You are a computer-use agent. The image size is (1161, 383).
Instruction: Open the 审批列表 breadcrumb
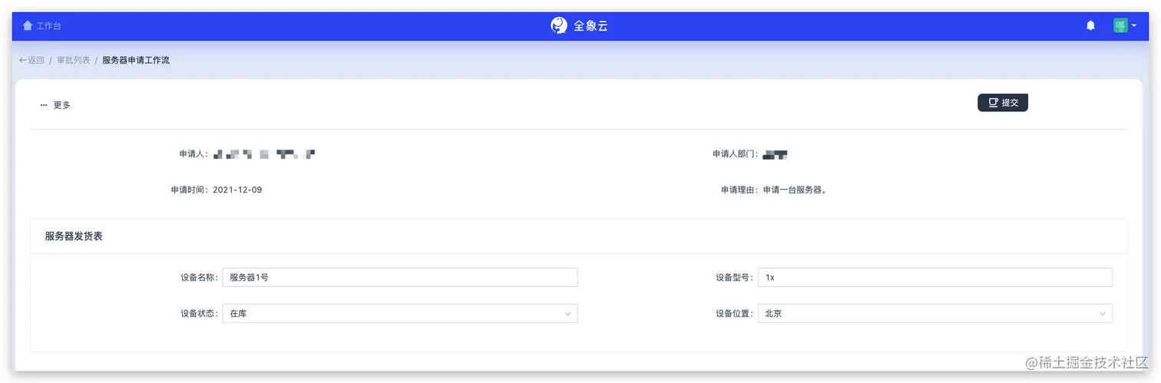point(73,60)
